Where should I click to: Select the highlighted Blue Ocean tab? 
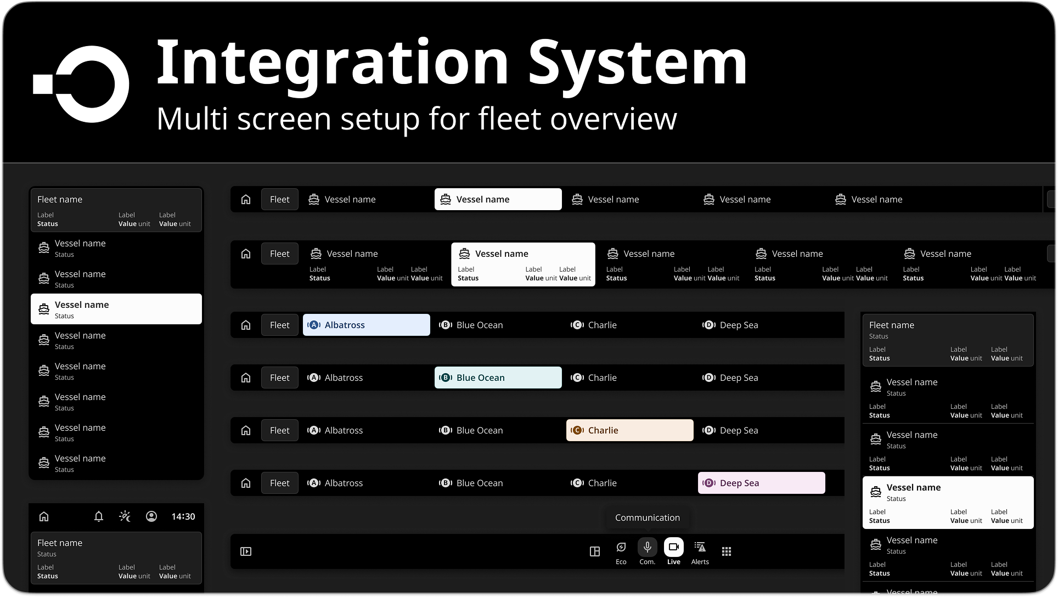click(498, 378)
